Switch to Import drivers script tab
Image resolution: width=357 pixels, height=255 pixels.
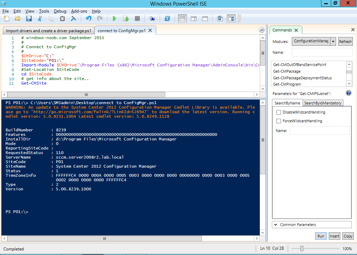48,30
